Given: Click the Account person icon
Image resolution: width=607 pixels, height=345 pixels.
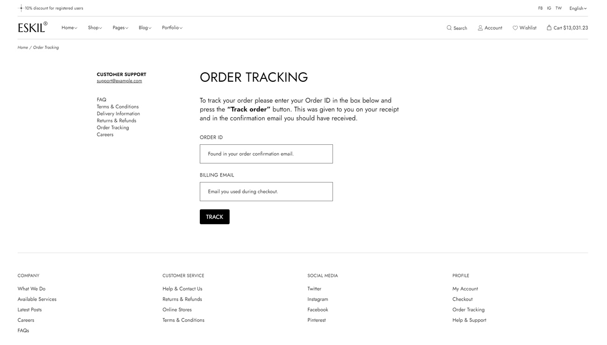Looking at the screenshot, I should 480,28.
